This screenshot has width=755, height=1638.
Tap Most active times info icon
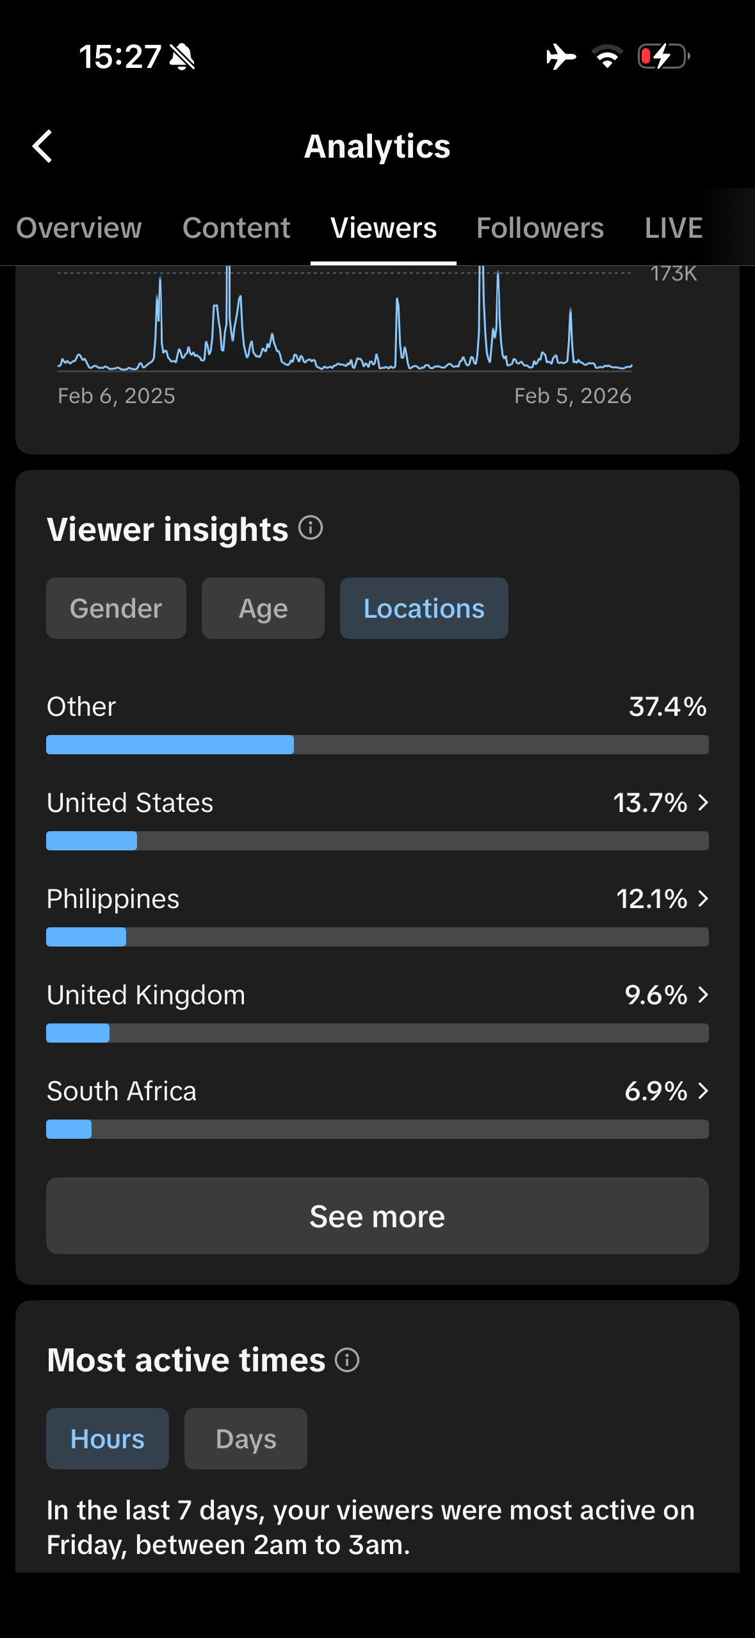click(x=347, y=1359)
